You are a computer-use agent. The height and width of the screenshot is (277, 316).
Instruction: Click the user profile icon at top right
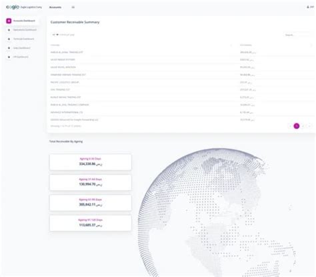click(x=308, y=7)
